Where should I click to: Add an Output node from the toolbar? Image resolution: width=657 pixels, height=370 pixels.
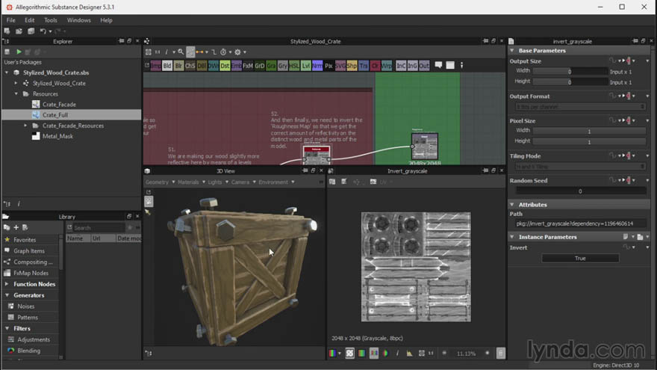click(424, 66)
